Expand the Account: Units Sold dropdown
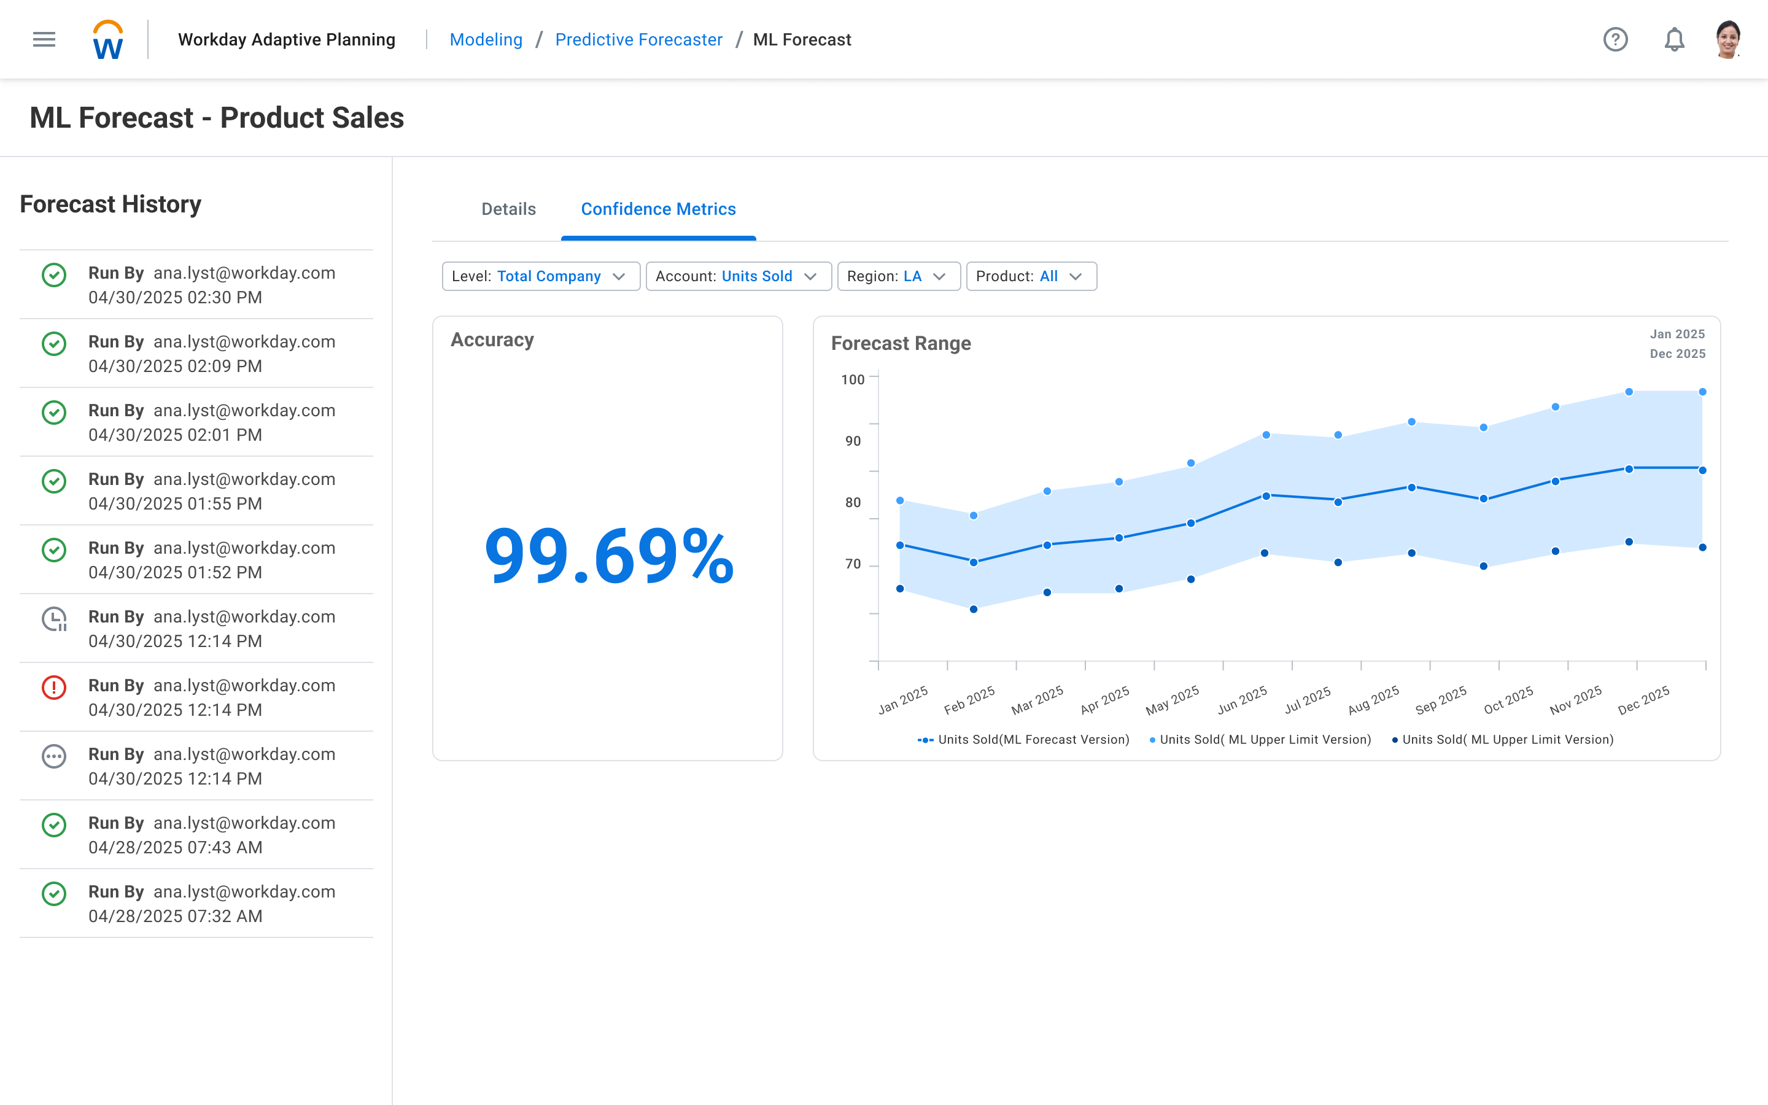This screenshot has height=1105, width=1768. click(x=738, y=276)
